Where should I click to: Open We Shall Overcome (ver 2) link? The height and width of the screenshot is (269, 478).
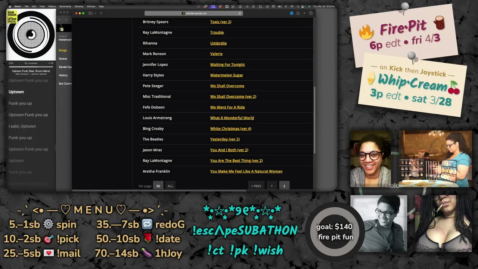point(233,96)
